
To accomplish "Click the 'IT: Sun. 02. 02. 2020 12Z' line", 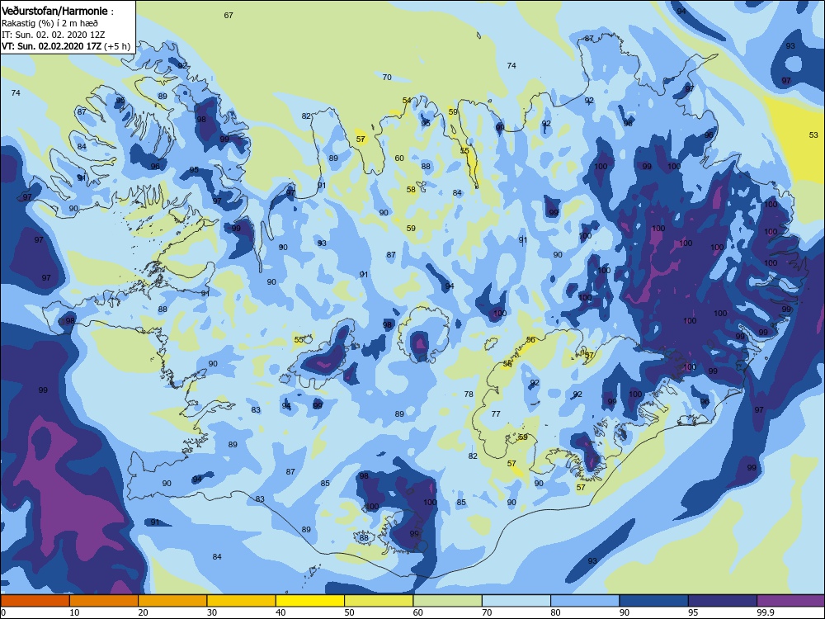I will (53, 35).
